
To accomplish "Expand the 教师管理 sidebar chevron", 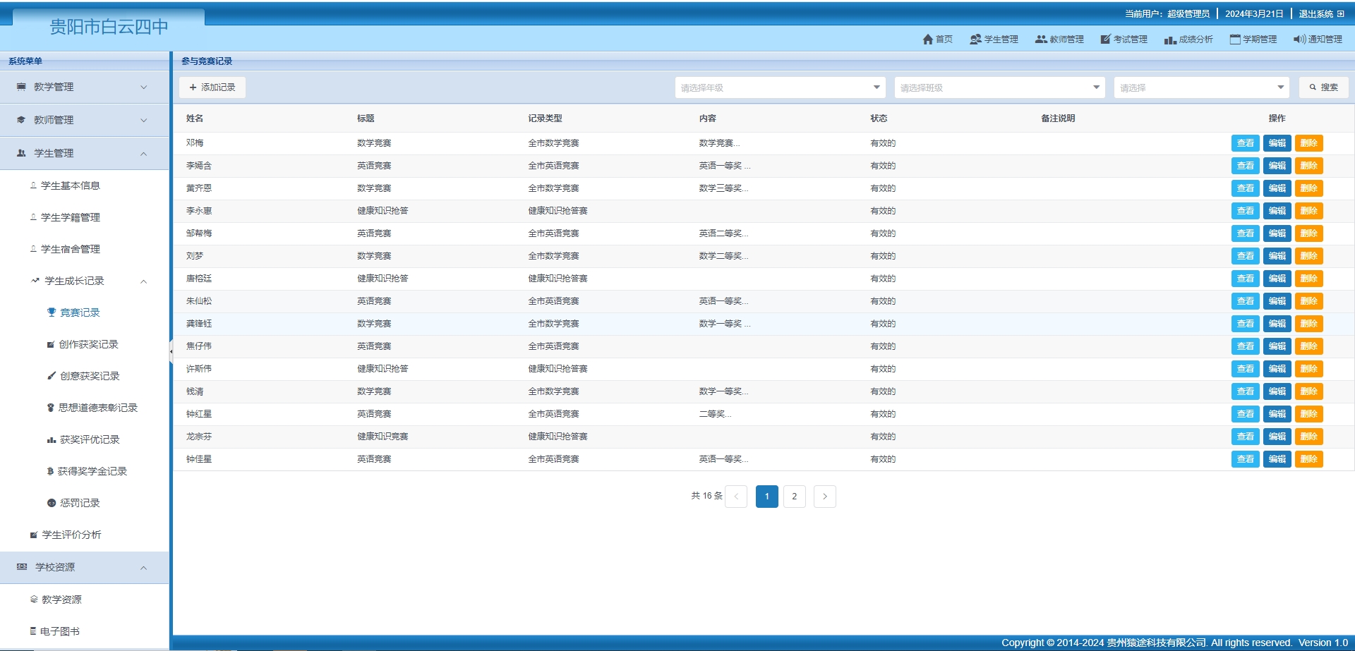I will coord(144,121).
